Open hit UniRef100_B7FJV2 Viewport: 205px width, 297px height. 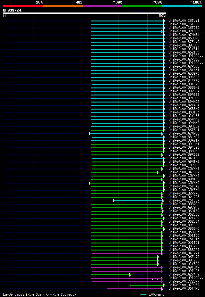(x=184, y=42)
